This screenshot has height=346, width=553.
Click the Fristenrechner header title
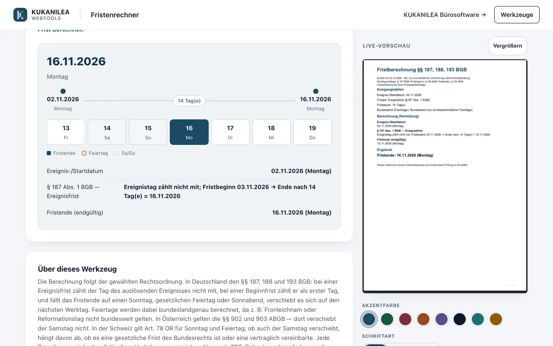coord(115,15)
